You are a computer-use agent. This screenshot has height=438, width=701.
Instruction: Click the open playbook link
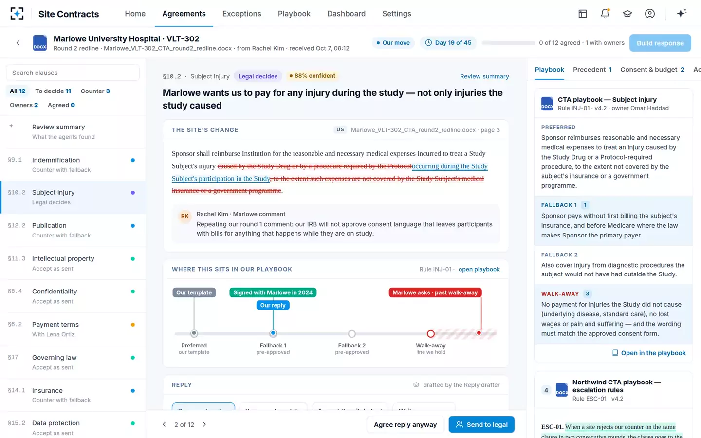479,269
